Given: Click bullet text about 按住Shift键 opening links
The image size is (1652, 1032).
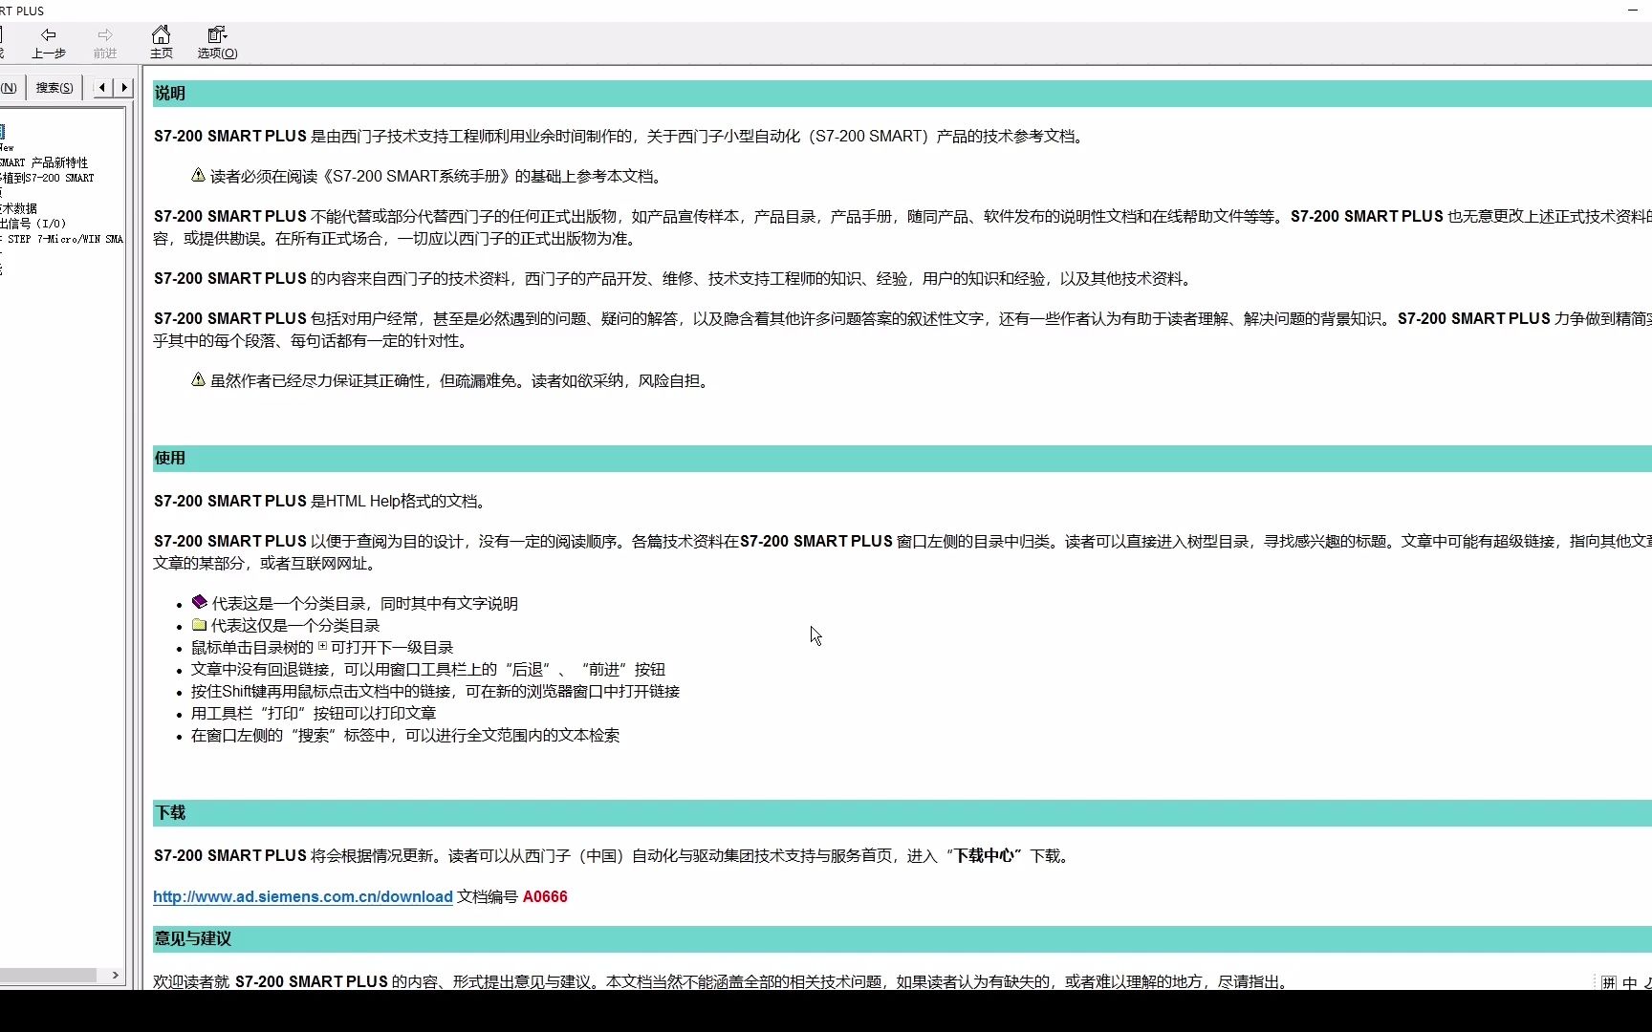Looking at the screenshot, I should click(x=435, y=692).
